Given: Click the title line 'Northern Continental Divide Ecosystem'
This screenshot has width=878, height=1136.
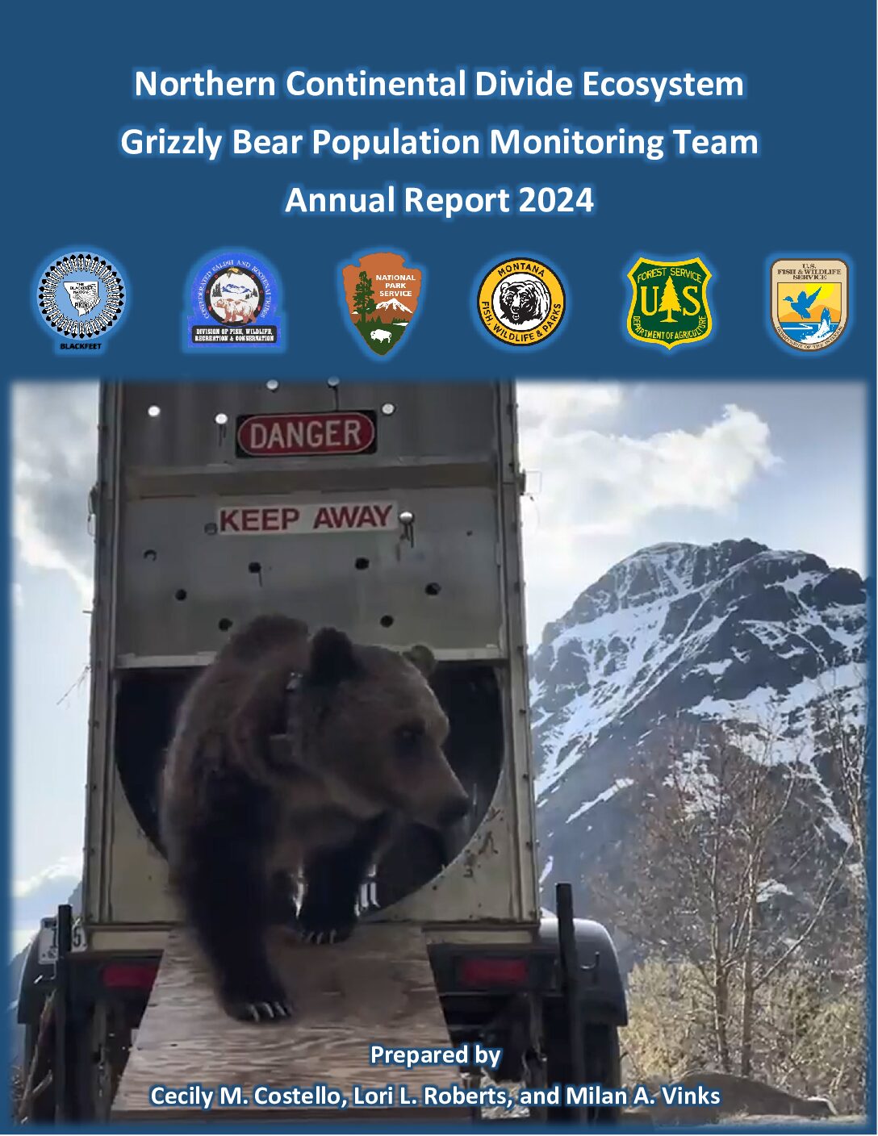Looking at the screenshot, I should click(x=439, y=84).
